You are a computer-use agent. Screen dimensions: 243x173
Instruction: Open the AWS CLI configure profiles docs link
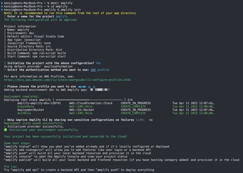coord(67,80)
